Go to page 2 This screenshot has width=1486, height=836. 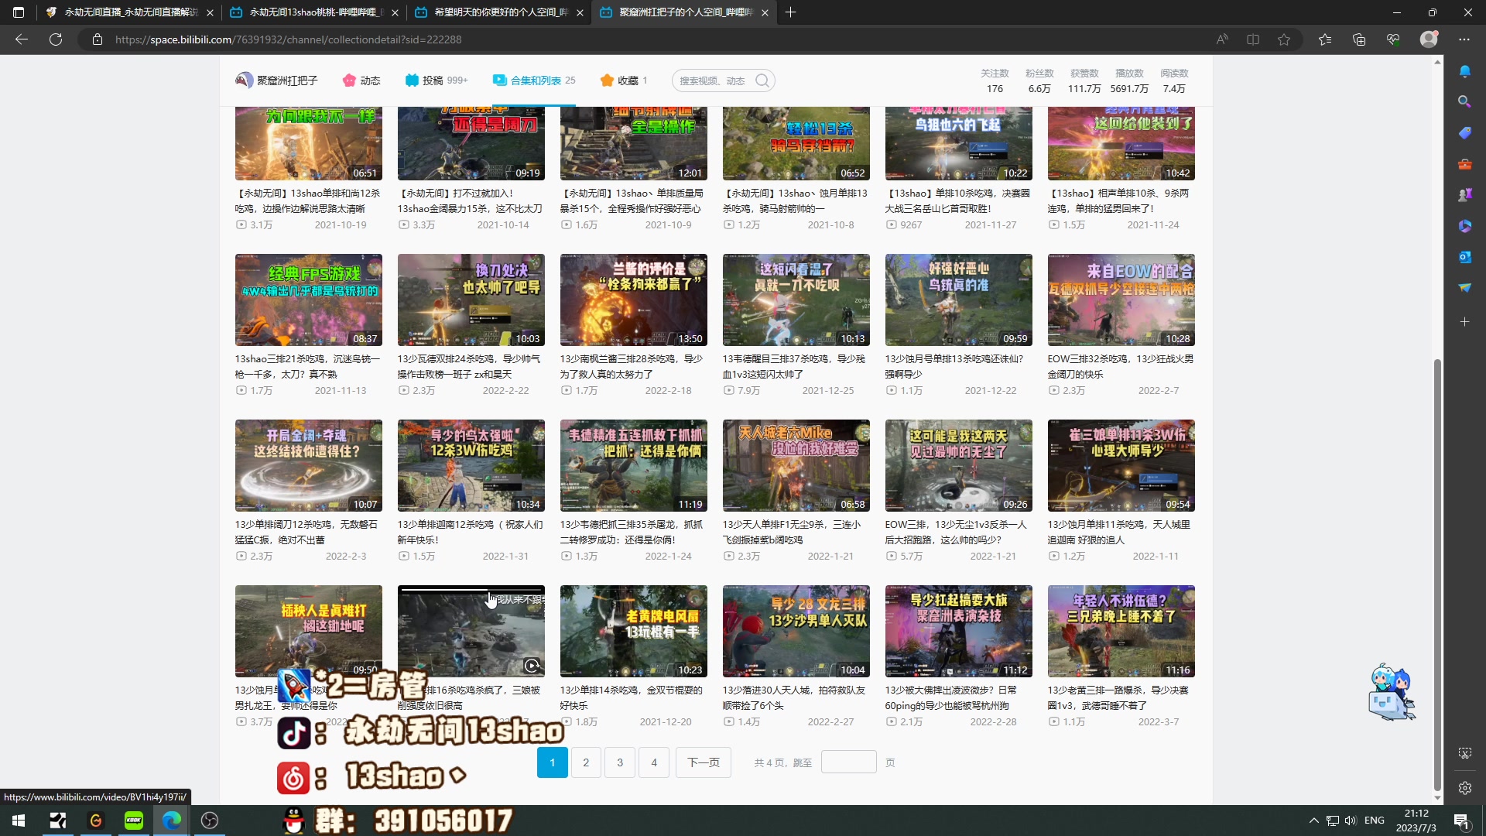tap(586, 762)
